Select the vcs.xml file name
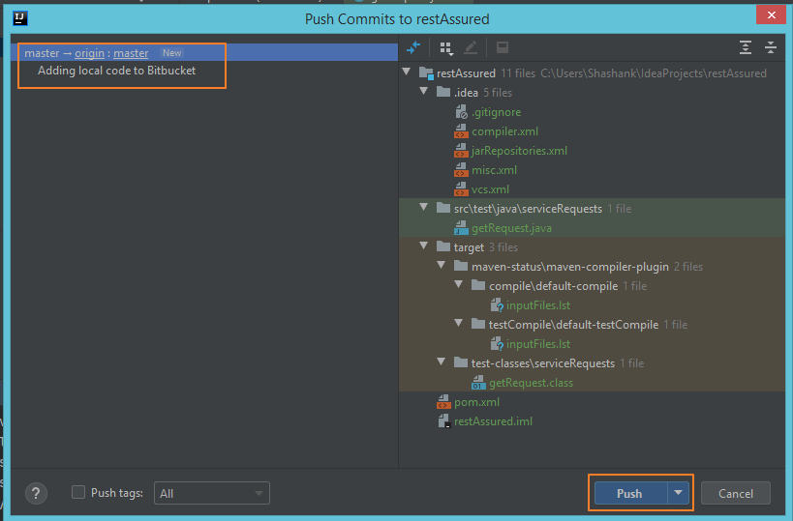Screen dimensions: 793x521 click(490, 189)
